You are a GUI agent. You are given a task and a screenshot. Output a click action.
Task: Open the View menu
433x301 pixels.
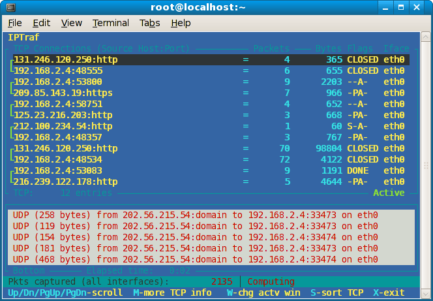(71, 23)
